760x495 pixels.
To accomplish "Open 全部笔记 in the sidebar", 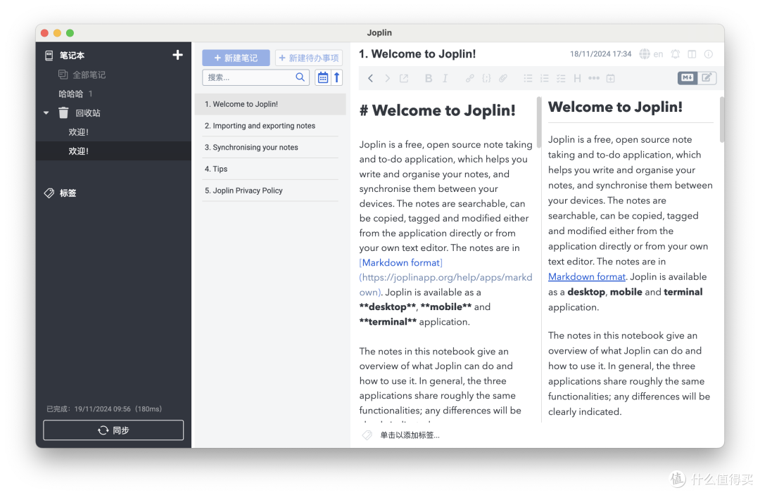I will [89, 75].
